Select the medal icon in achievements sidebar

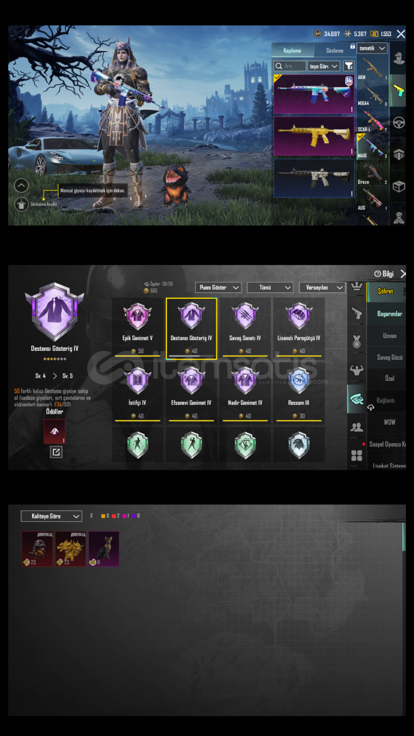click(357, 341)
